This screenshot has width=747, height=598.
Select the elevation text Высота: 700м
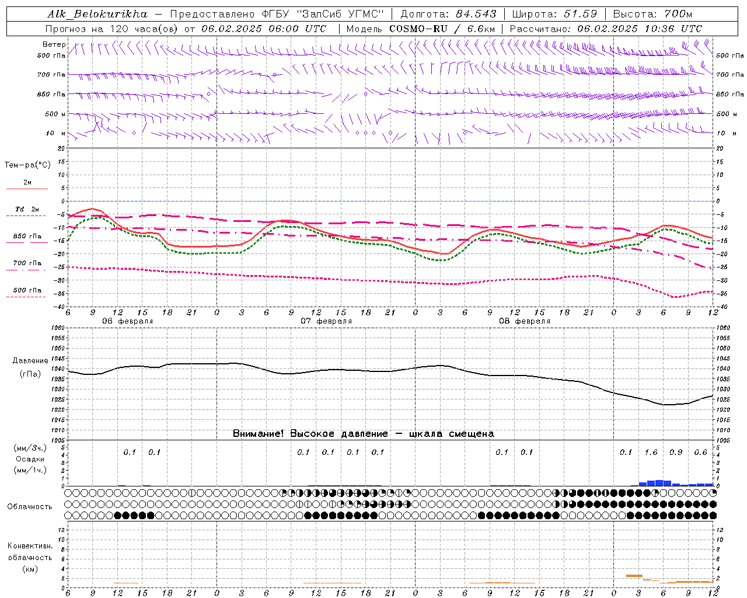[x=652, y=13]
